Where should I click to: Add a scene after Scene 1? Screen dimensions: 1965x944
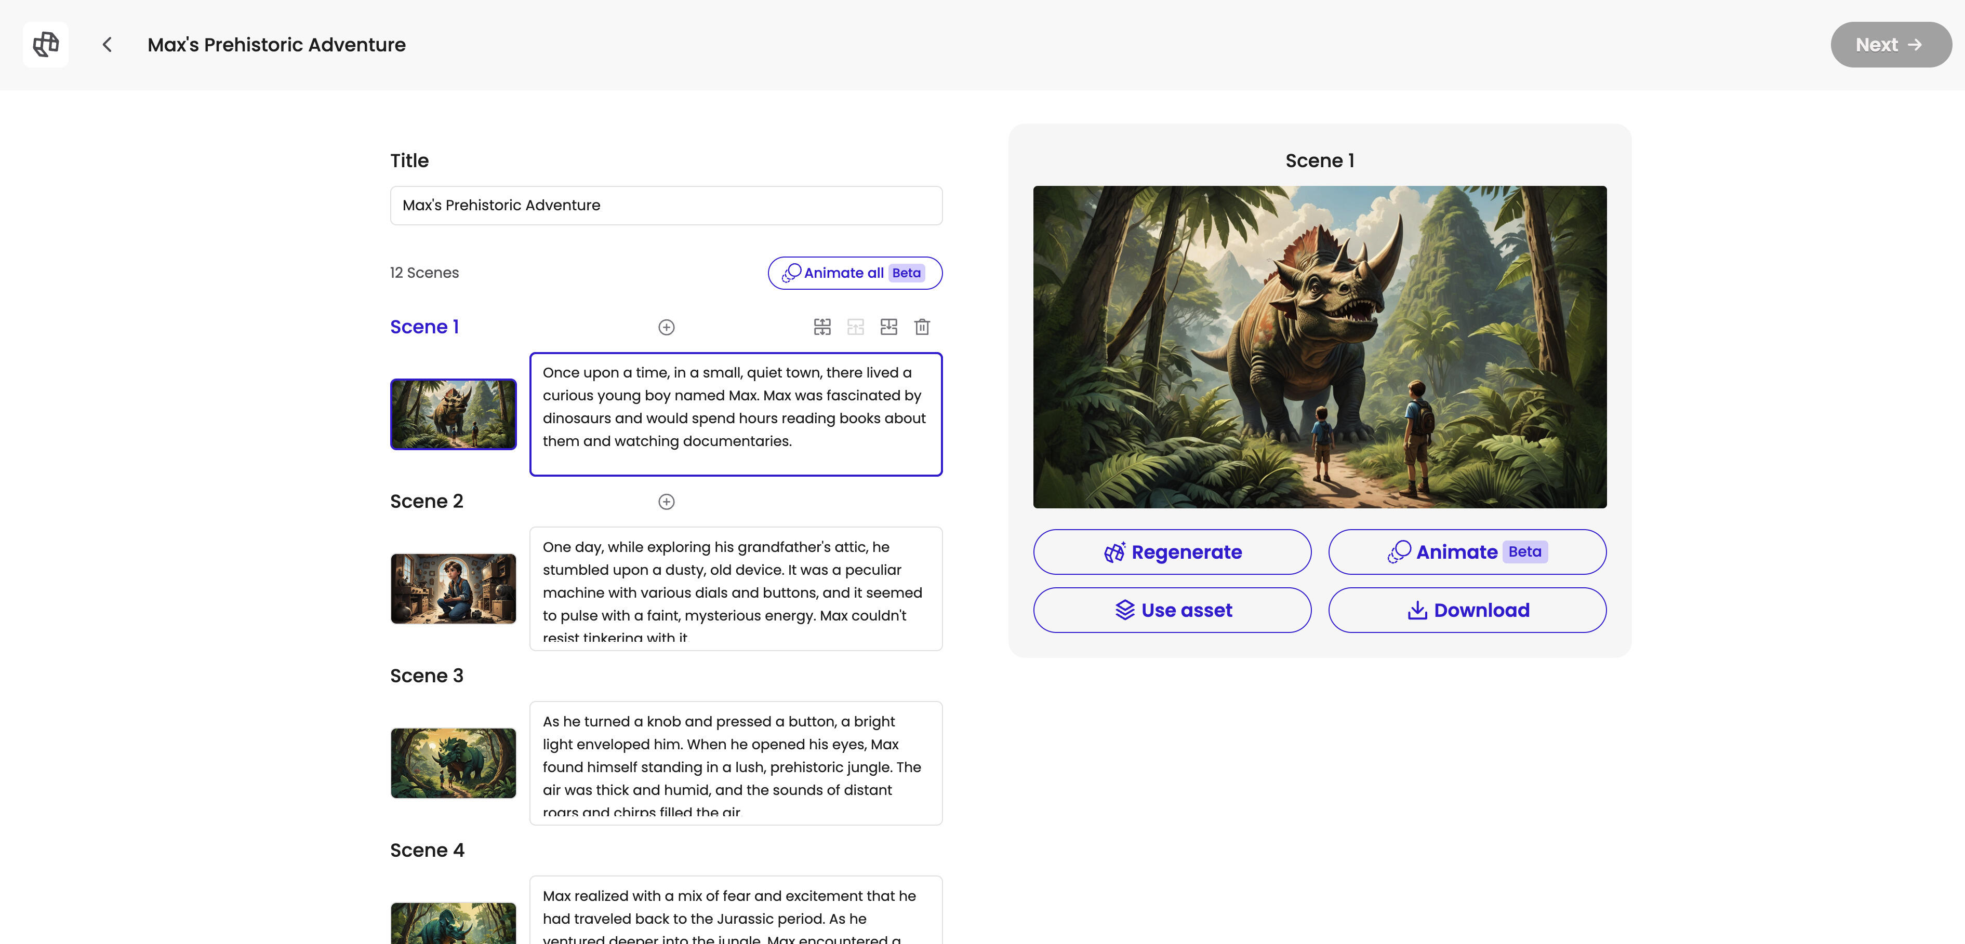tap(666, 327)
